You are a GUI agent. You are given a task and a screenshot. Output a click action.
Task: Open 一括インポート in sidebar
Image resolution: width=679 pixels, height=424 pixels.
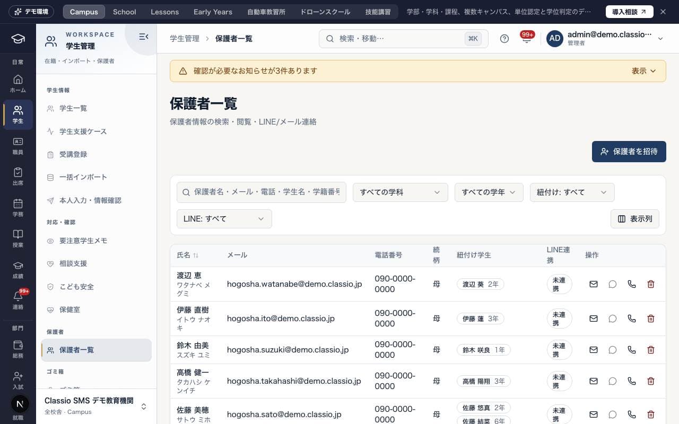point(96,177)
